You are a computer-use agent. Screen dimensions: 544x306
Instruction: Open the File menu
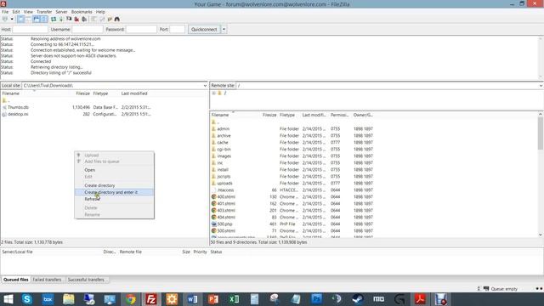5,12
